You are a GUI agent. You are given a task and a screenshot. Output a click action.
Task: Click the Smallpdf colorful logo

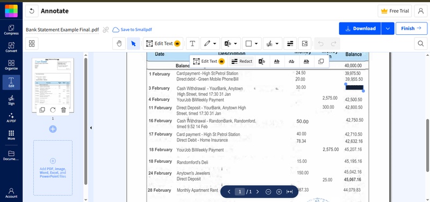[x=11, y=11]
